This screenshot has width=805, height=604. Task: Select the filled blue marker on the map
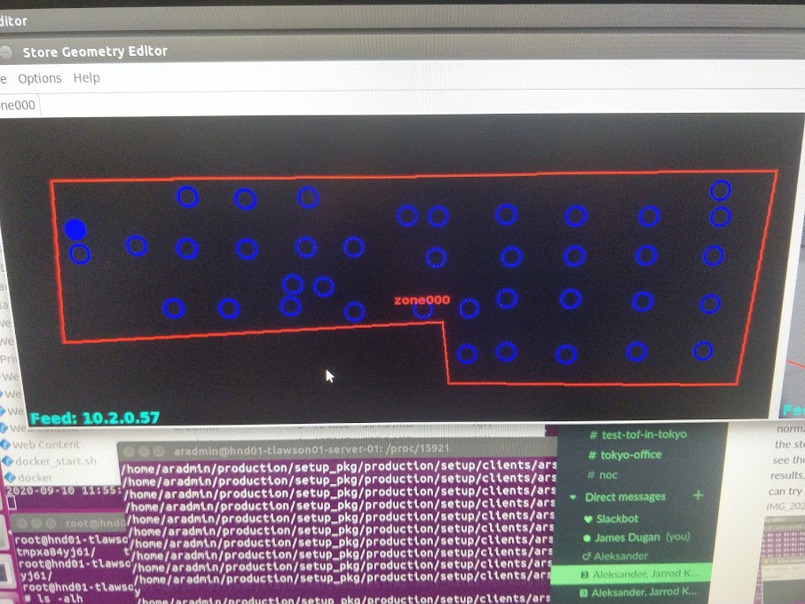(x=77, y=229)
